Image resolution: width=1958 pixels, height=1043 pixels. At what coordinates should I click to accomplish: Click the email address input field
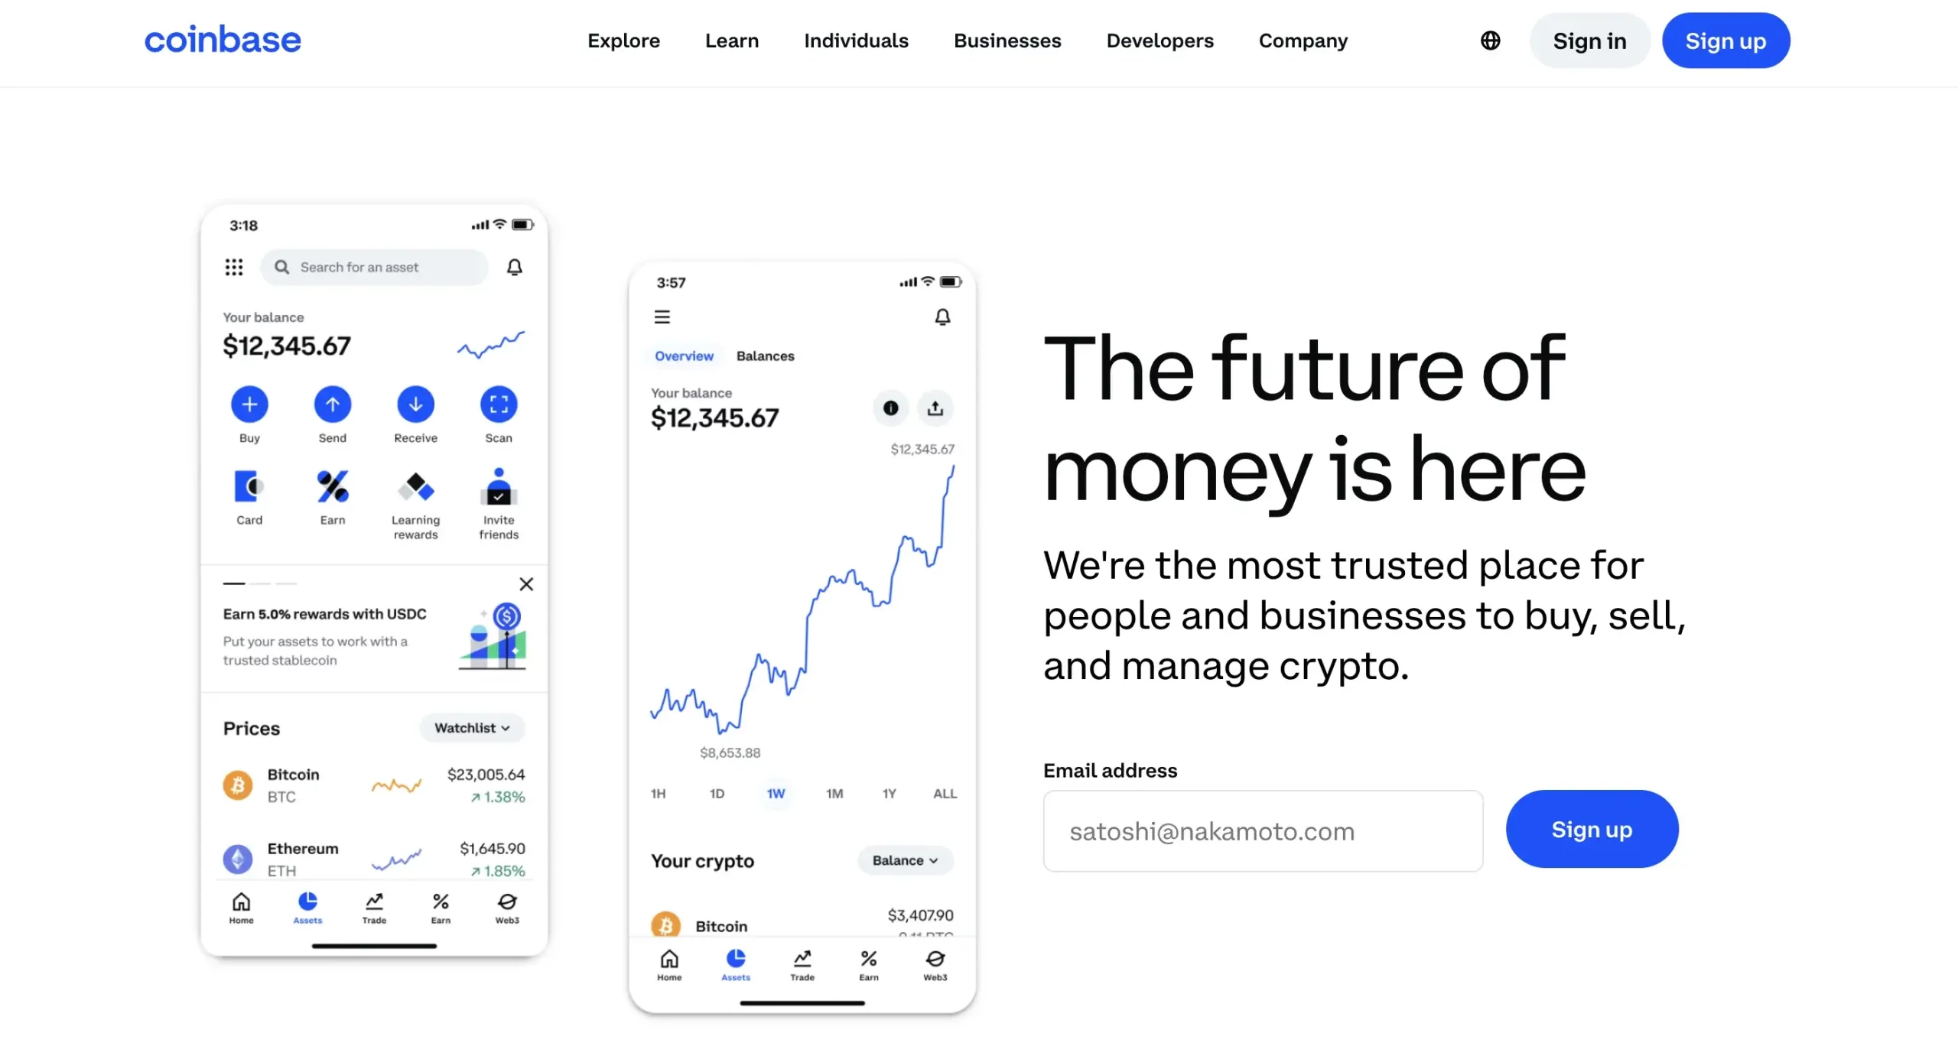pyautogui.click(x=1263, y=830)
